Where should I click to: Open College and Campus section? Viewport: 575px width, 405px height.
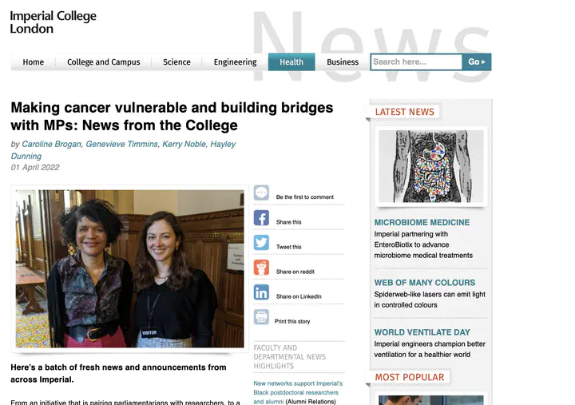[103, 62]
